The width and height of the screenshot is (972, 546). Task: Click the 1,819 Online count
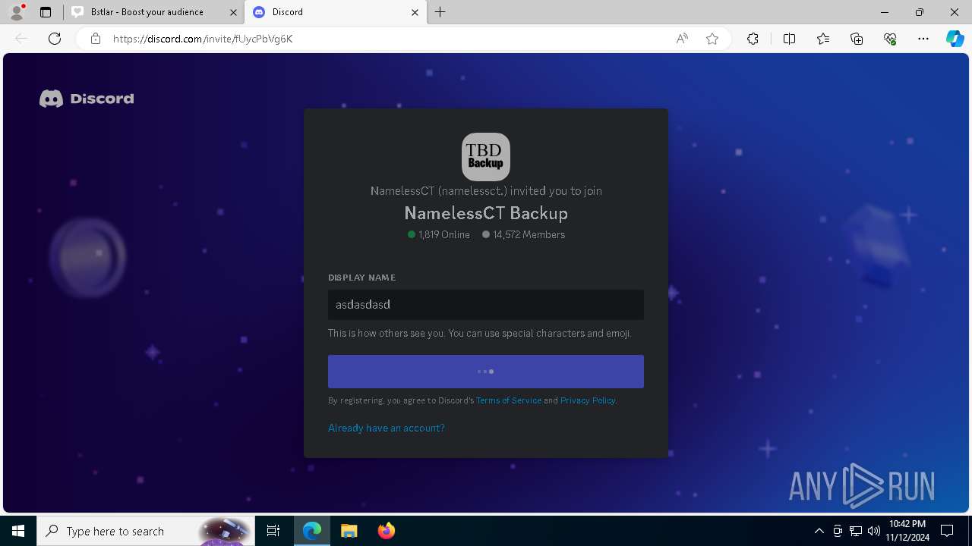pyautogui.click(x=439, y=234)
